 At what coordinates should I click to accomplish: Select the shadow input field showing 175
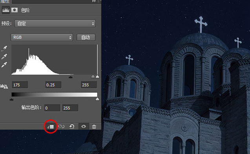click(x=20, y=85)
